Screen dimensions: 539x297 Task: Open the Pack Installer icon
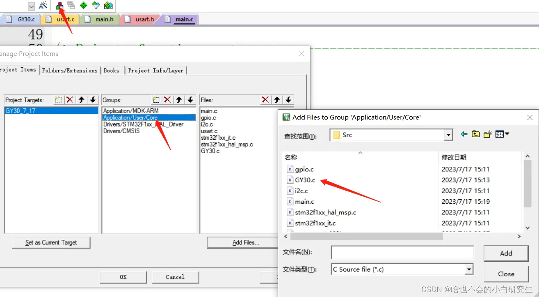point(108,6)
